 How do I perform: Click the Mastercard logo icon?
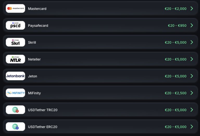pyautogui.click(x=15, y=9)
